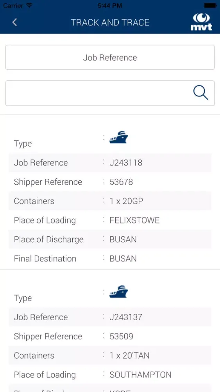Tap the 1 x 20GP containers row
The image size is (220, 392).
coord(110,201)
